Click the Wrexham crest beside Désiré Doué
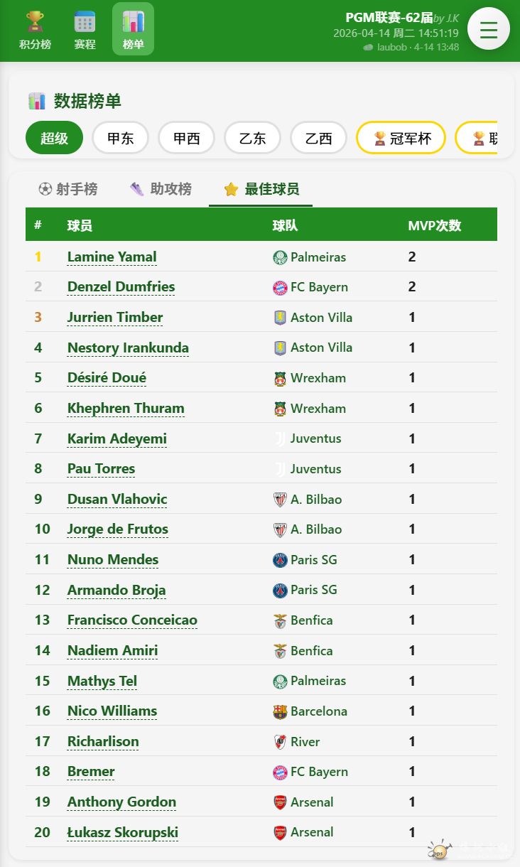Viewport: 520px width, 867px height. coord(280,378)
